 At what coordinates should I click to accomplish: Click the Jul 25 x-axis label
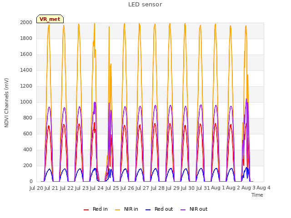point(112,188)
